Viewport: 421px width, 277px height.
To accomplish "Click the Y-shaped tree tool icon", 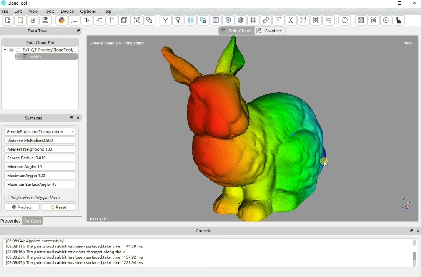I will (x=165, y=20).
